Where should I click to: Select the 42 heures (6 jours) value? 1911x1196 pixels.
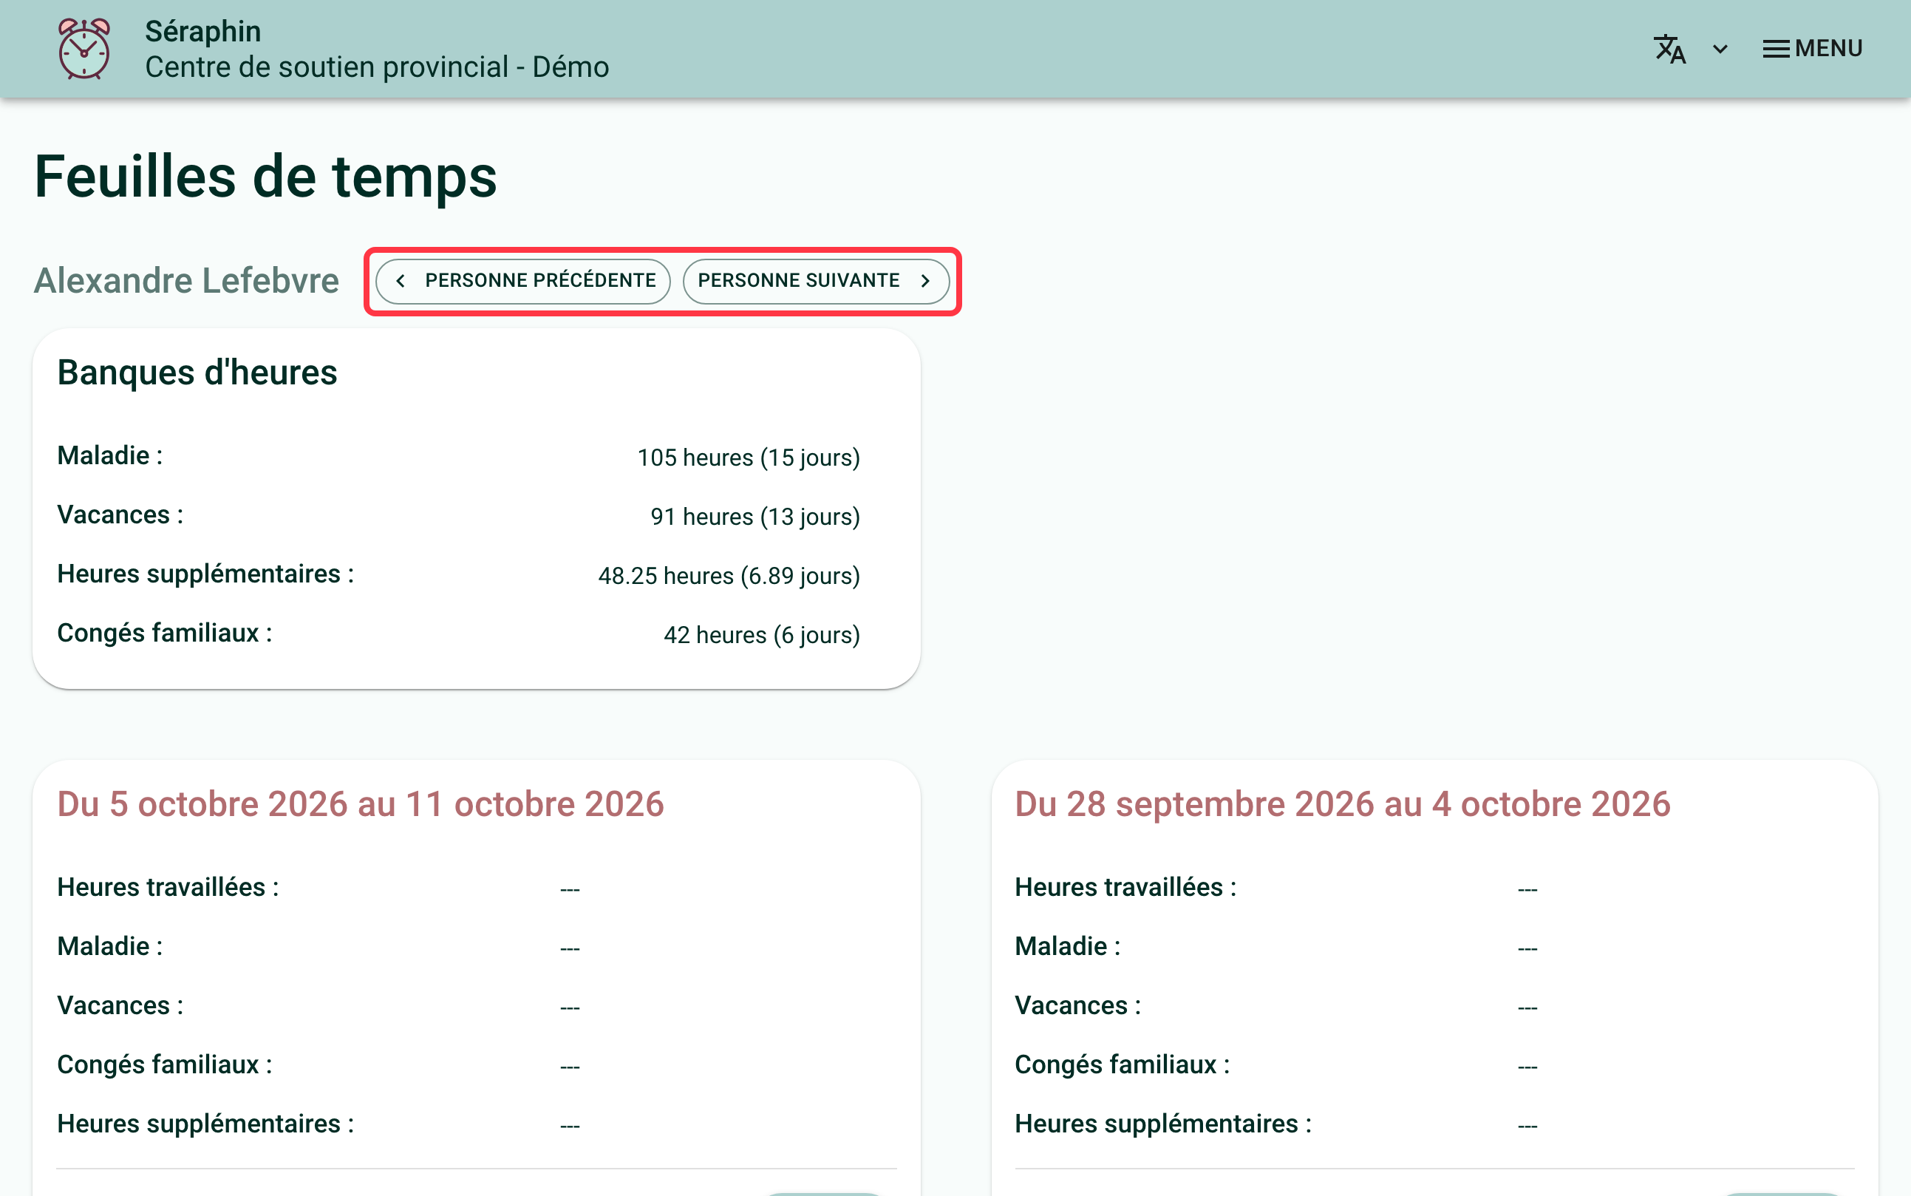(x=760, y=635)
